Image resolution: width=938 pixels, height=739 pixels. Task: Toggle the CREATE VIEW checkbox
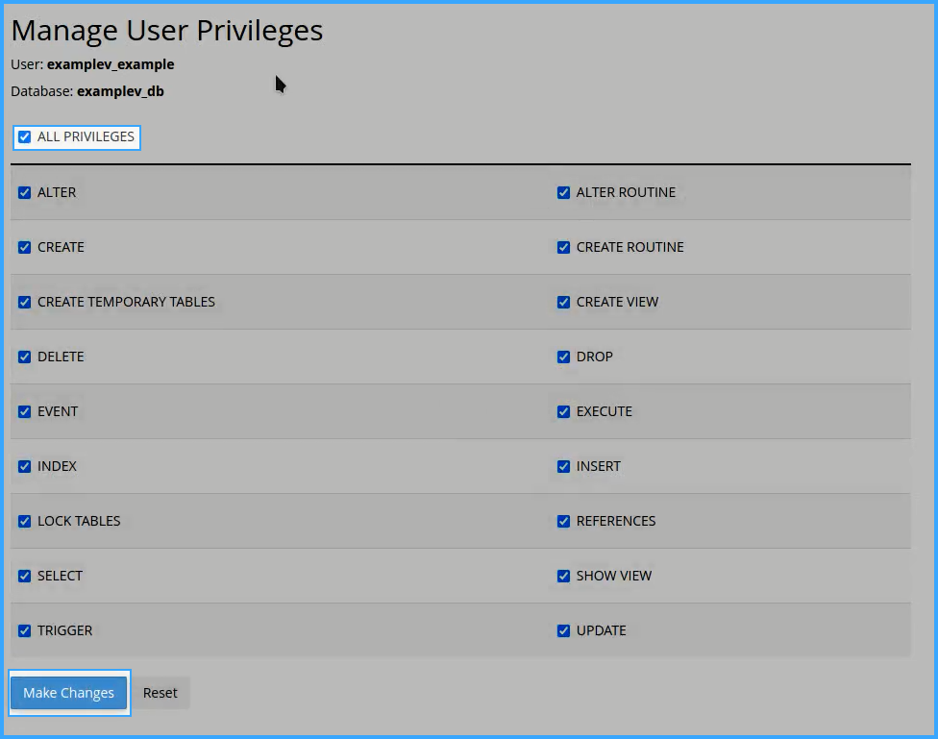[x=563, y=302]
